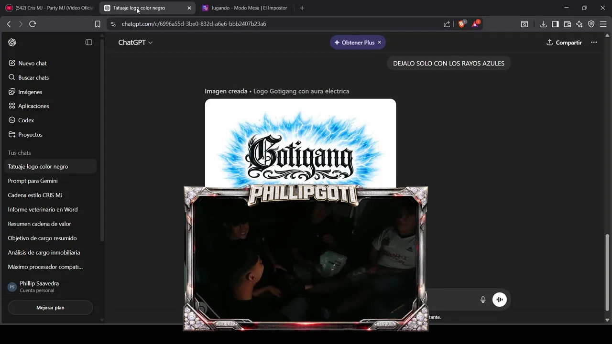The height and width of the screenshot is (344, 612).
Task: Go back with the browser back arrow
Action: pyautogui.click(x=9, y=24)
